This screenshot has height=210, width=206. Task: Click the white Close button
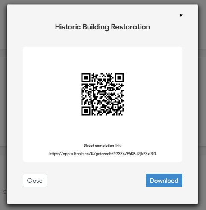pyautogui.click(x=35, y=180)
